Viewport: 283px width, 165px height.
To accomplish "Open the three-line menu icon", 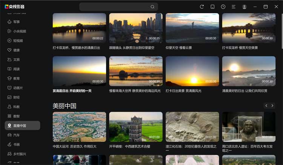I will [234, 7].
